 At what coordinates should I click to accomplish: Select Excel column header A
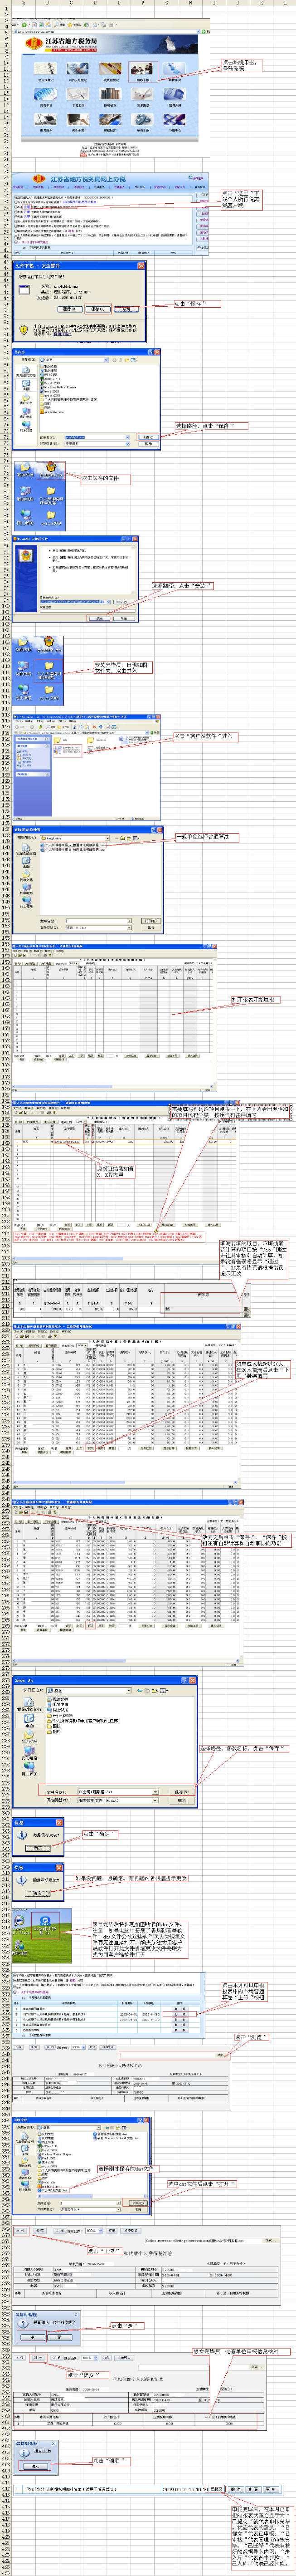pos(24,3)
